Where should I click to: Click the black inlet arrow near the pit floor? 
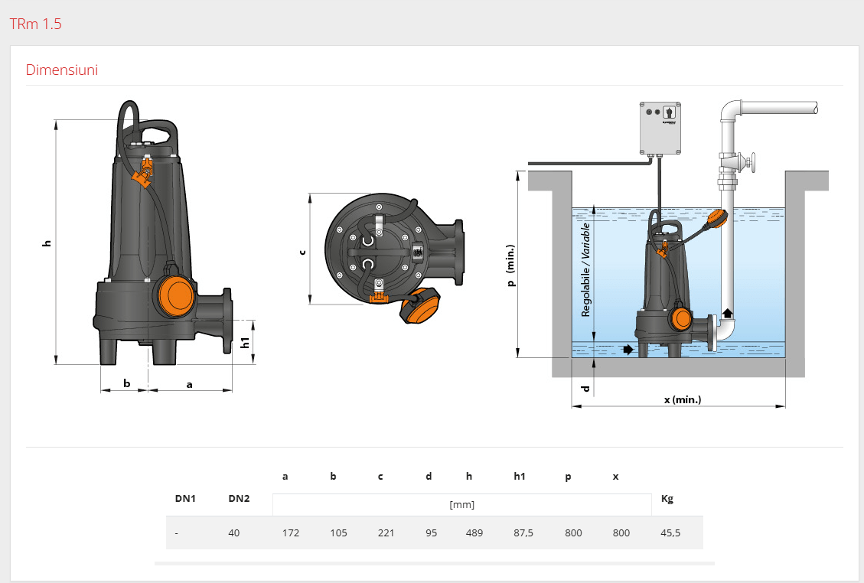628,350
